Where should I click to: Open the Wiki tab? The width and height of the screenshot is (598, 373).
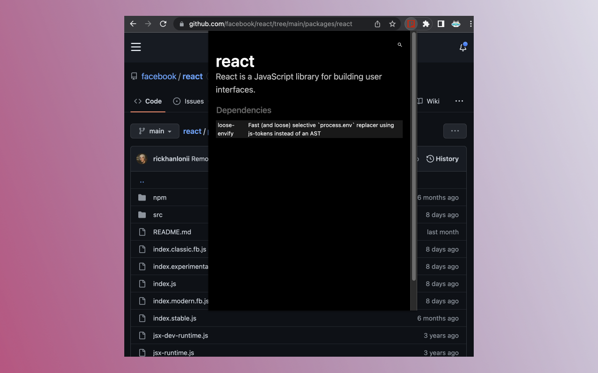point(428,101)
